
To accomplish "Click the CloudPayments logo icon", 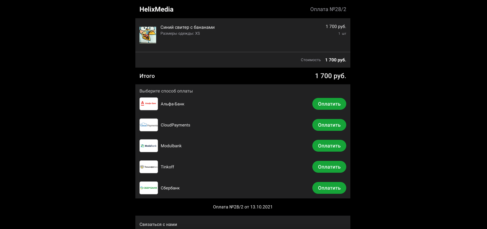I will point(149,125).
